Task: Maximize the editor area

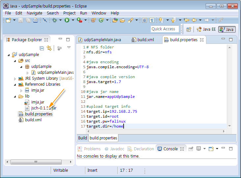Action: (231, 40)
